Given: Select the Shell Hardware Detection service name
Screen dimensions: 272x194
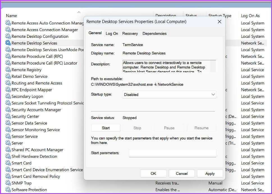Looking at the screenshot, I should 34,156.
